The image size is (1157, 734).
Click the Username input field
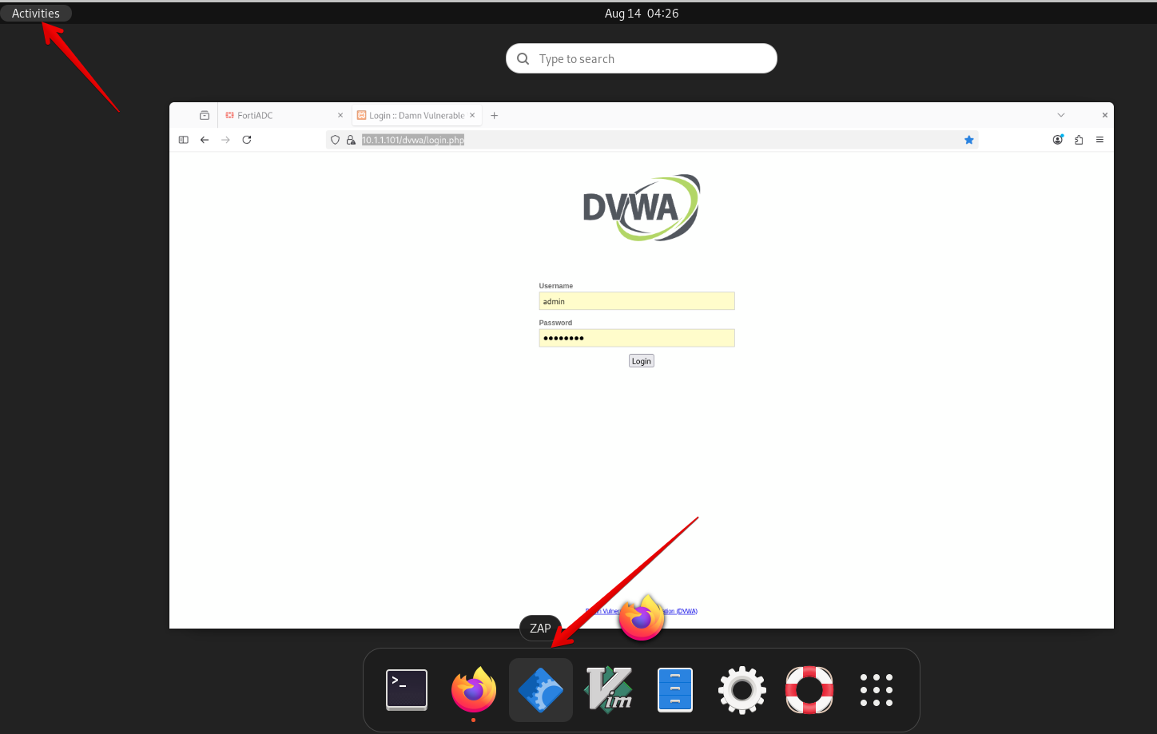coord(636,301)
